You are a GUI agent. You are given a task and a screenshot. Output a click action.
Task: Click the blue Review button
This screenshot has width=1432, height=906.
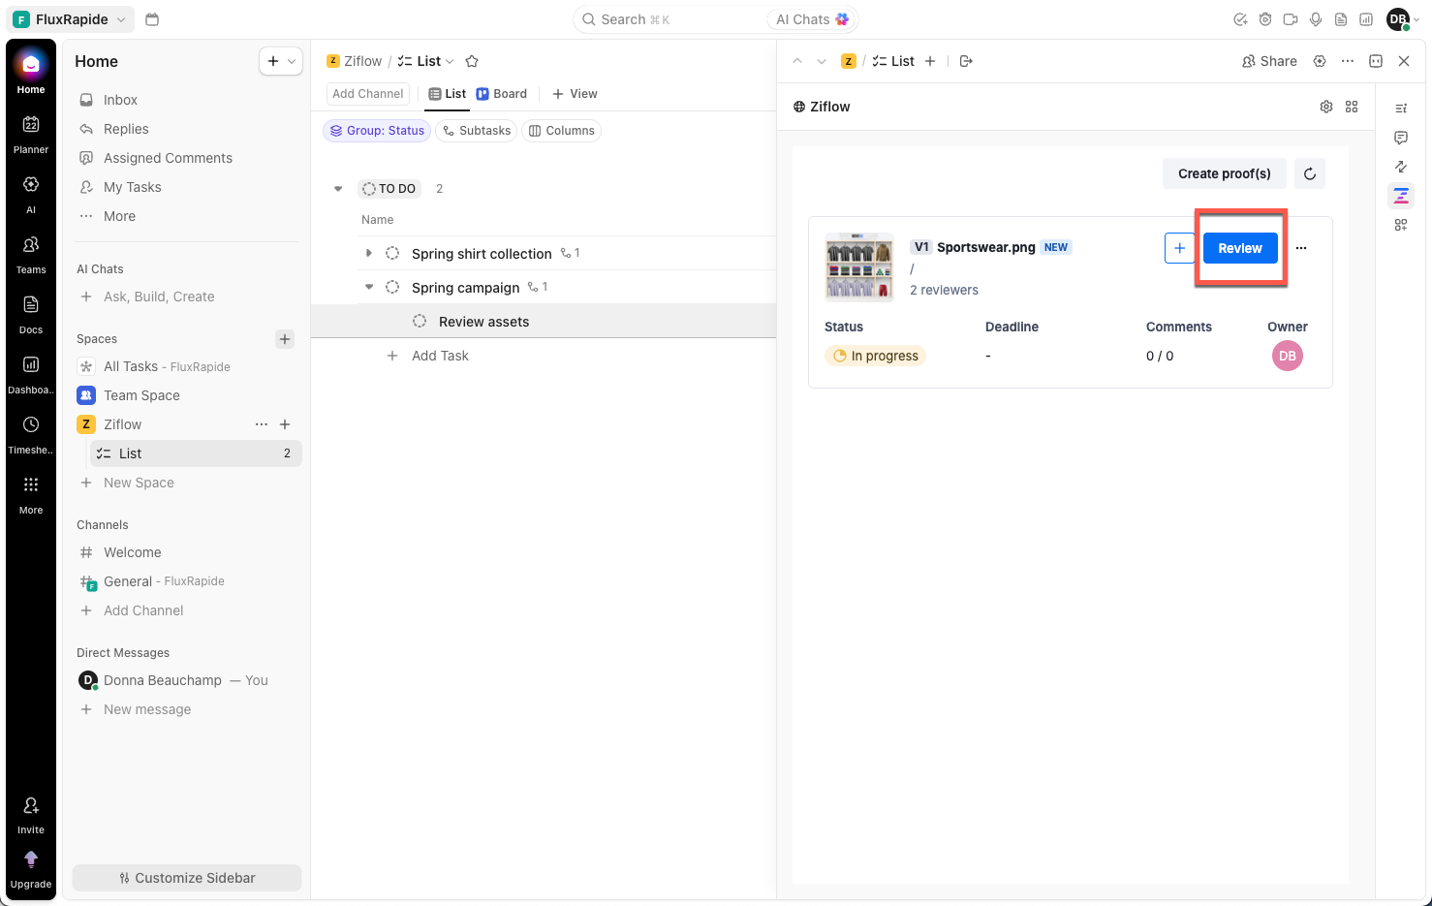pyautogui.click(x=1240, y=248)
